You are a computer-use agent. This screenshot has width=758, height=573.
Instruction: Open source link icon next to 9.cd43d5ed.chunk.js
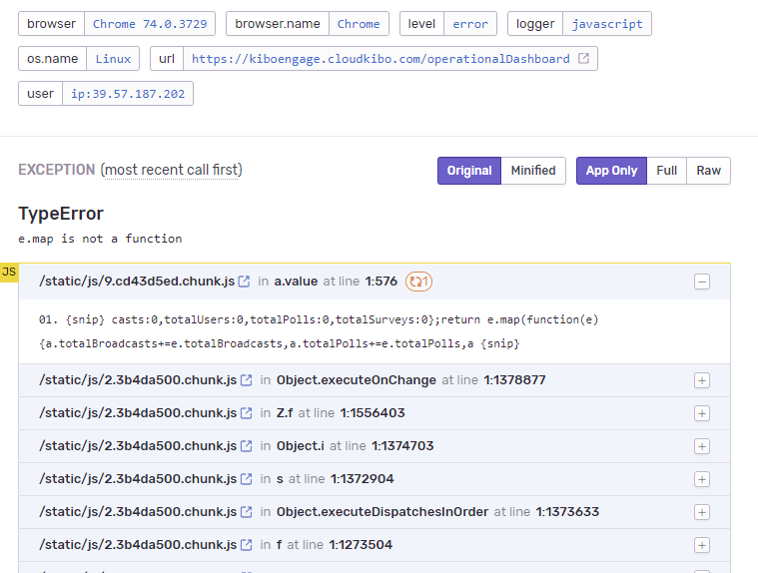click(x=244, y=282)
